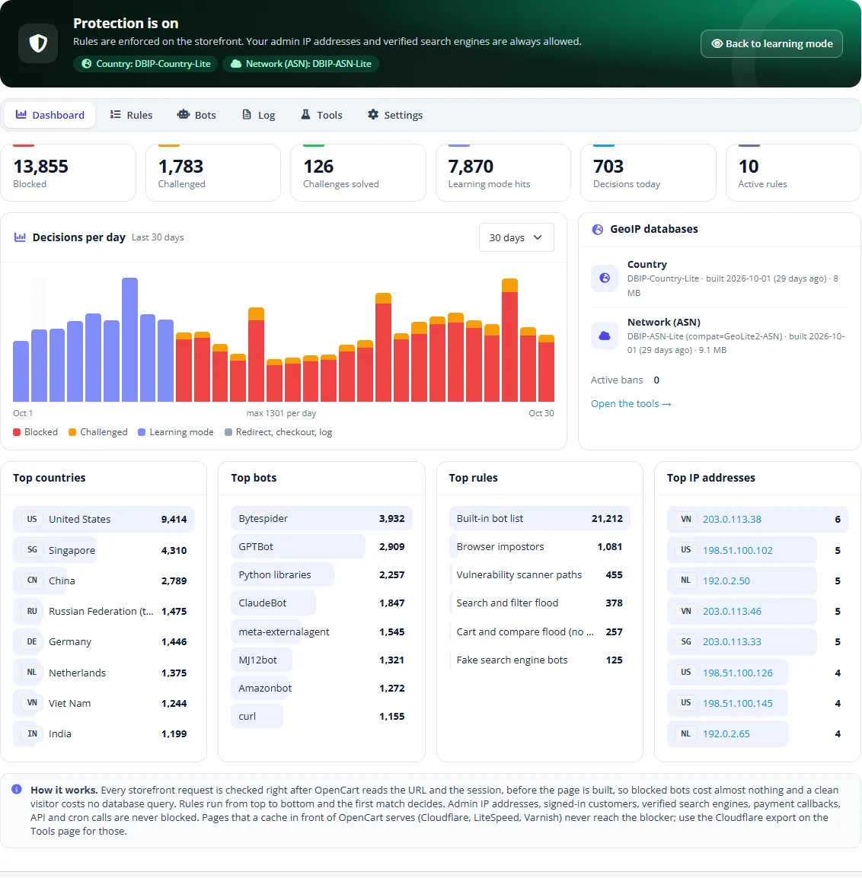Switch to the Rules tab
The height and width of the screenshot is (878, 862).
coord(131,115)
